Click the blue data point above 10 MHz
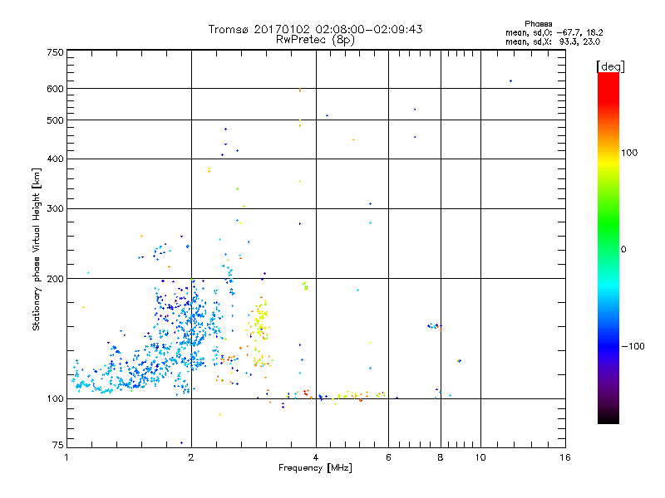Image resolution: width=665 pixels, height=498 pixels. click(510, 81)
